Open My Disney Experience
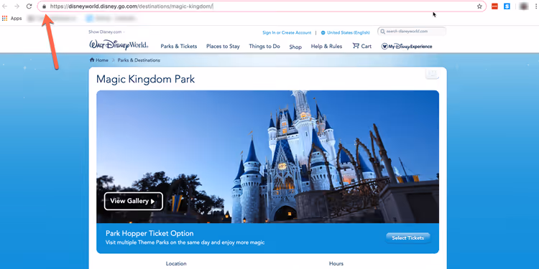This screenshot has height=269, width=539. point(407,47)
